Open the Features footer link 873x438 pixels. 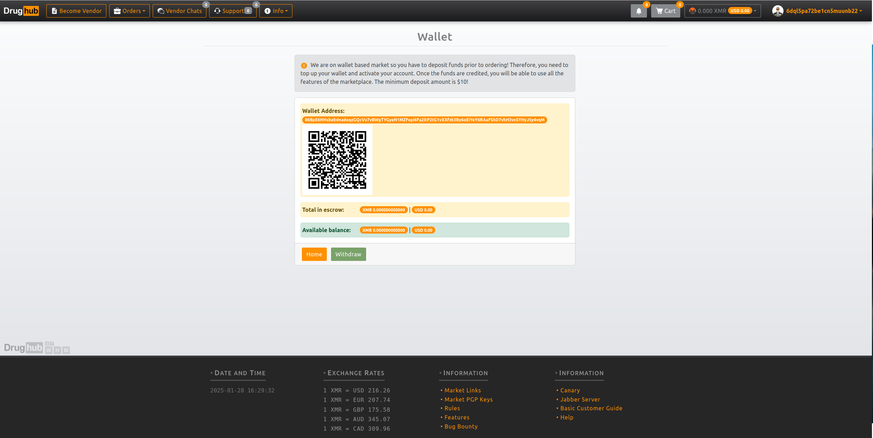[x=457, y=417]
